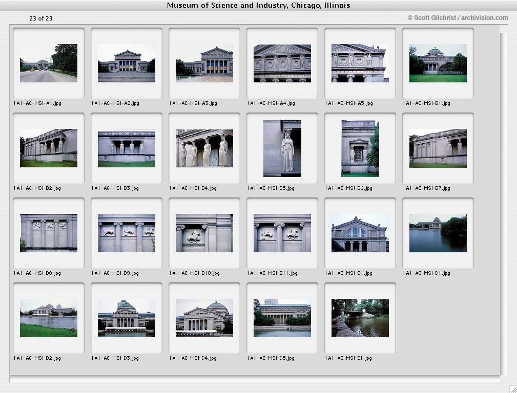
Task: Open thumbnail 1A1-AC-MSI-A1 road view
Action: pos(49,63)
